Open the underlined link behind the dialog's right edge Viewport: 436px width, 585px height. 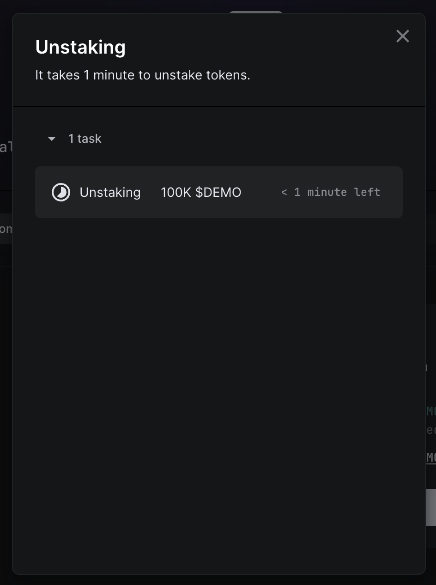pyautogui.click(x=431, y=457)
